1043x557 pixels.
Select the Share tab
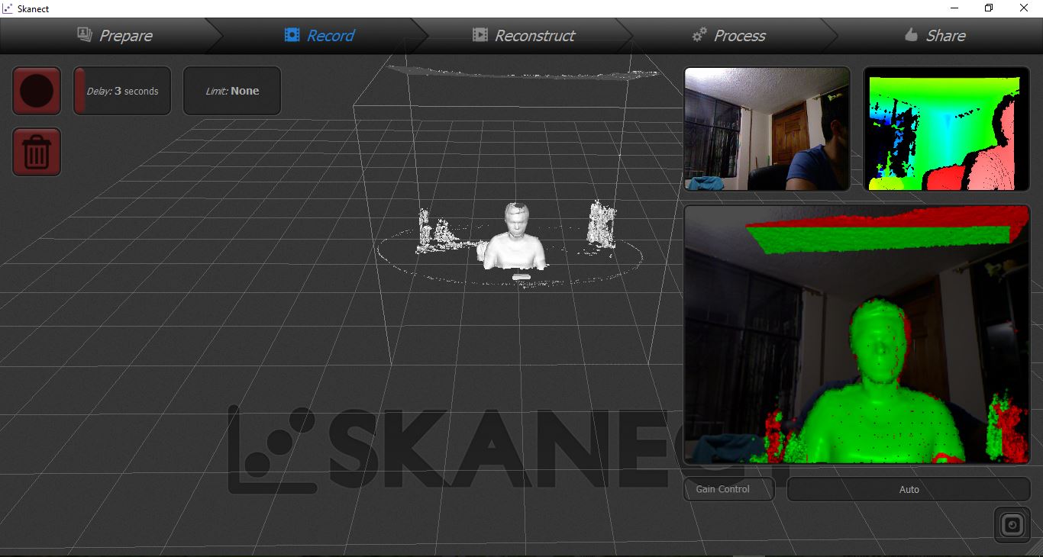[x=935, y=35]
